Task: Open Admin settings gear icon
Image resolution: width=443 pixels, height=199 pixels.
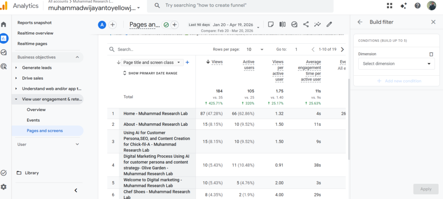Action: coord(3,187)
